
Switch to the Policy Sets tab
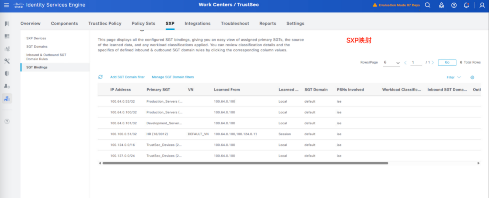[x=143, y=23]
